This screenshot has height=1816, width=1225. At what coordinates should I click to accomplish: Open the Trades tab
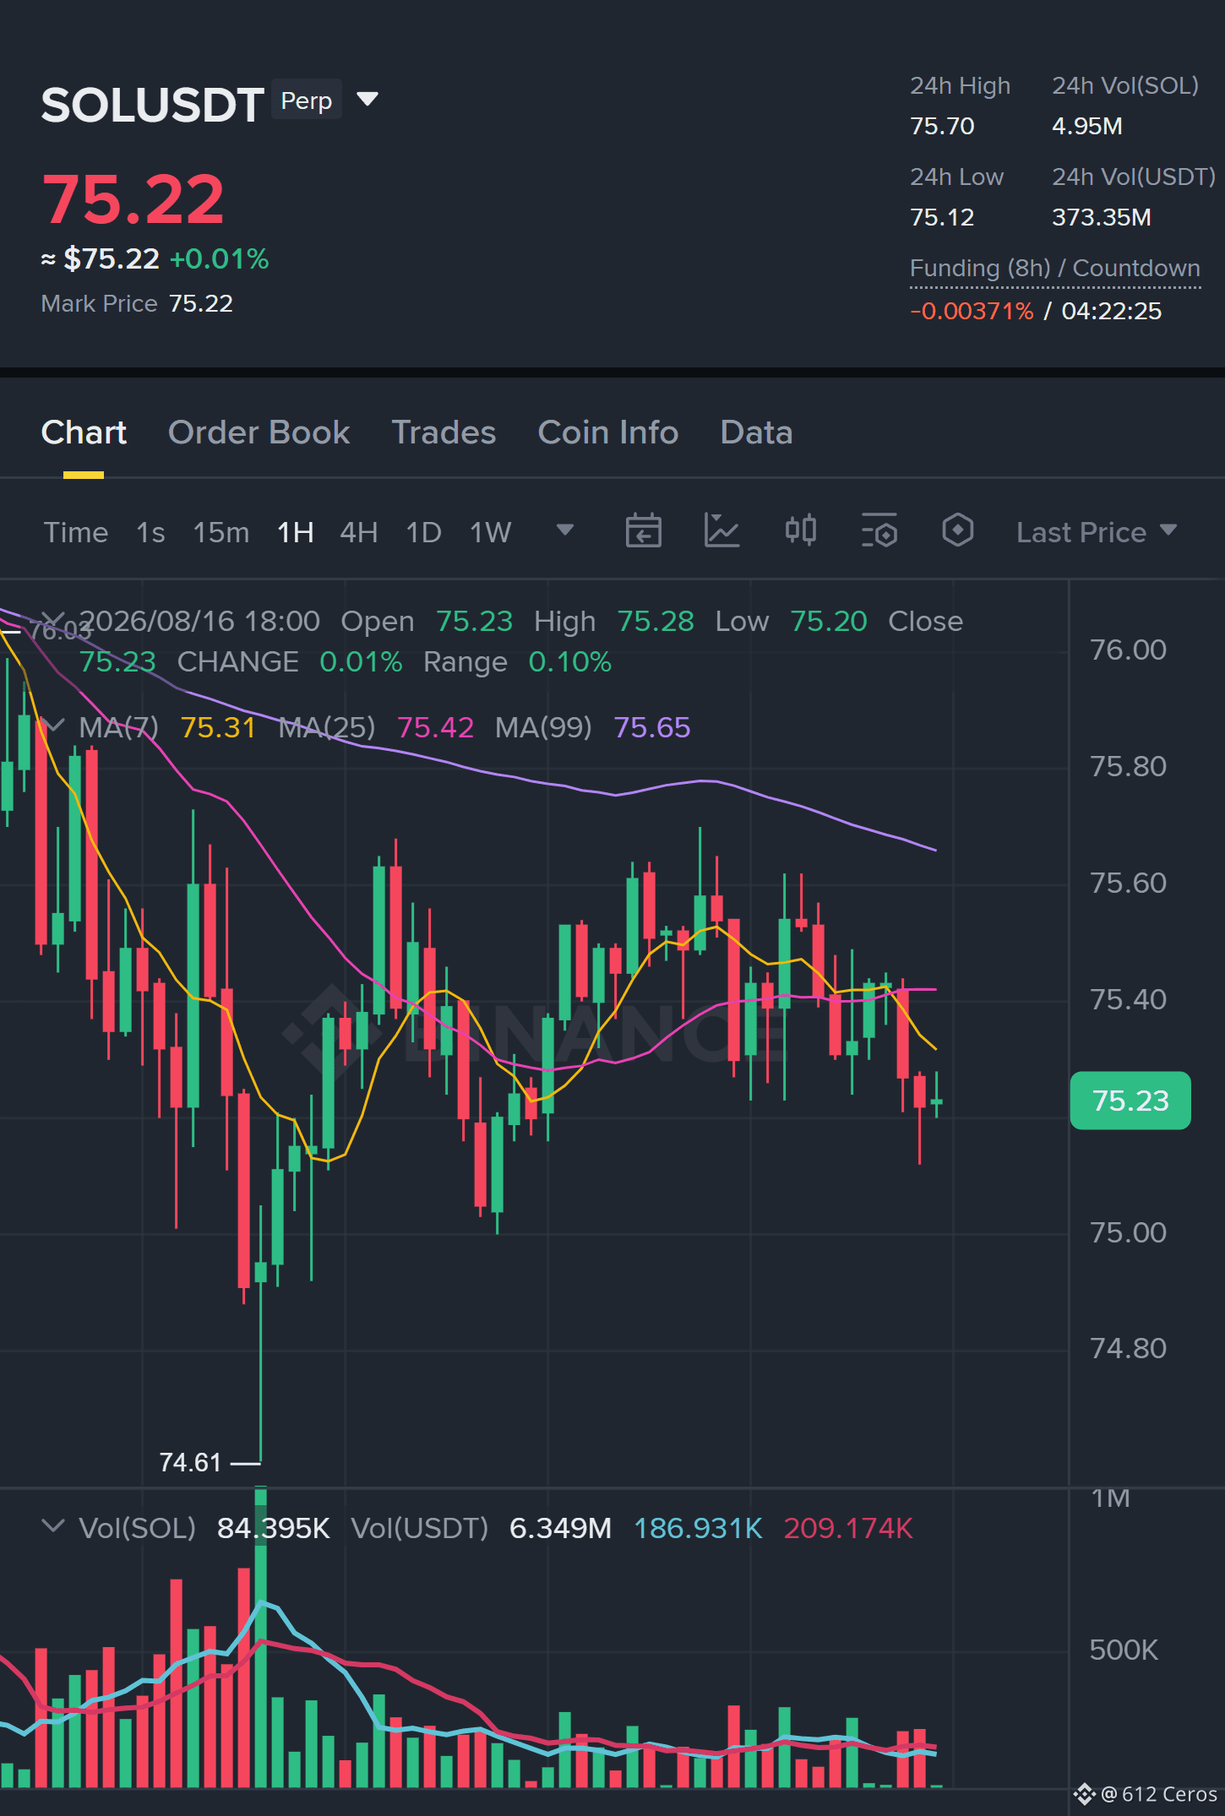[444, 432]
